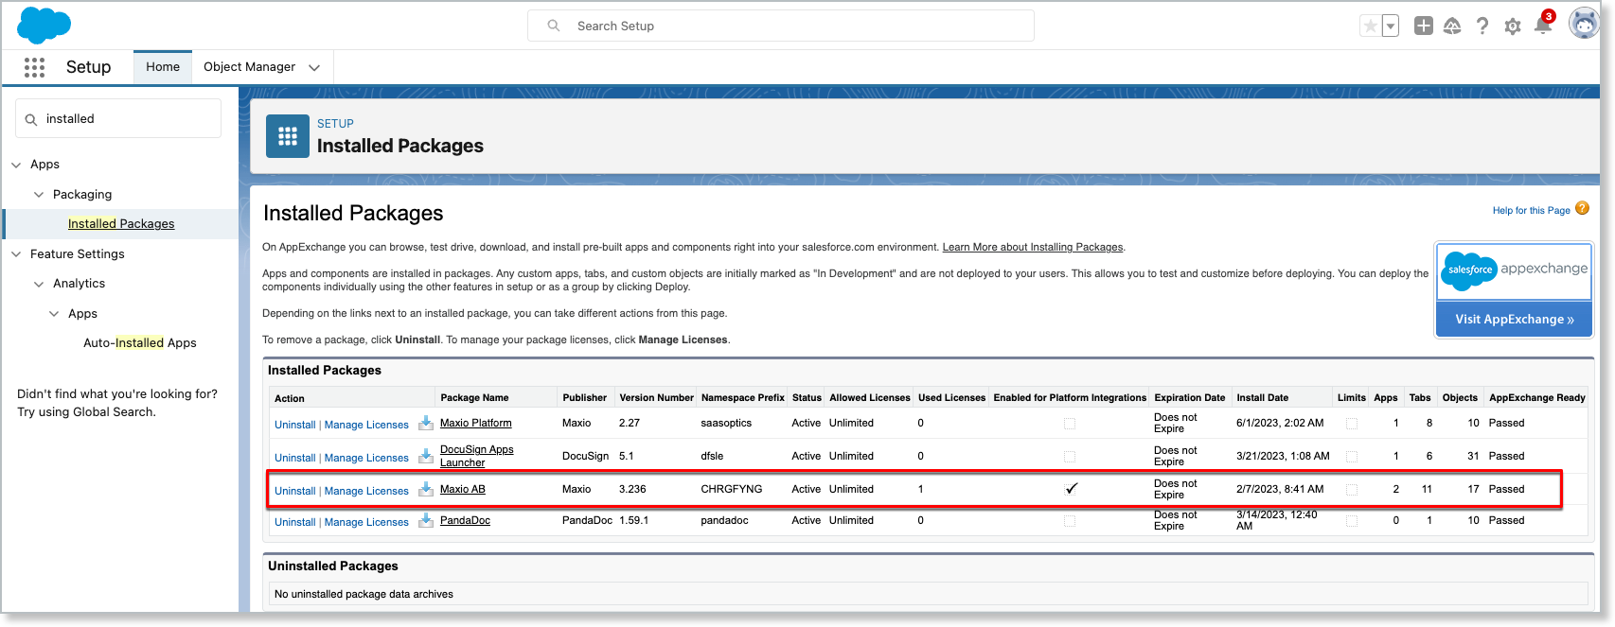Open the favorites list dropdown arrow

(x=1391, y=26)
